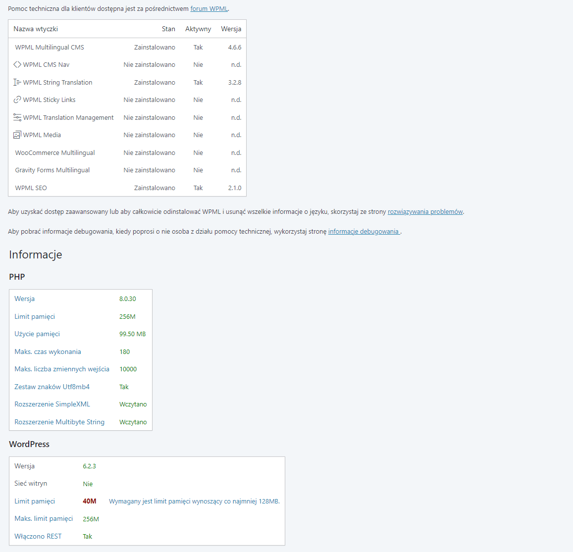Click the Użycie pamięci label
Viewport: 573px width, 552px height.
37,334
